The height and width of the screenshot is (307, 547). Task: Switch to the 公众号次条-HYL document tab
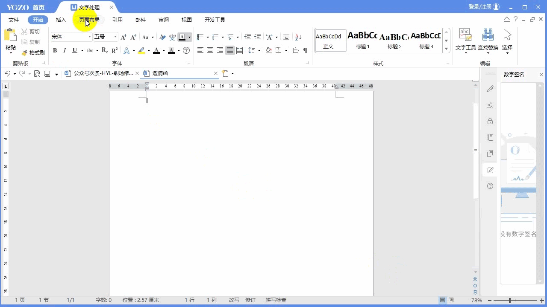tap(103, 73)
